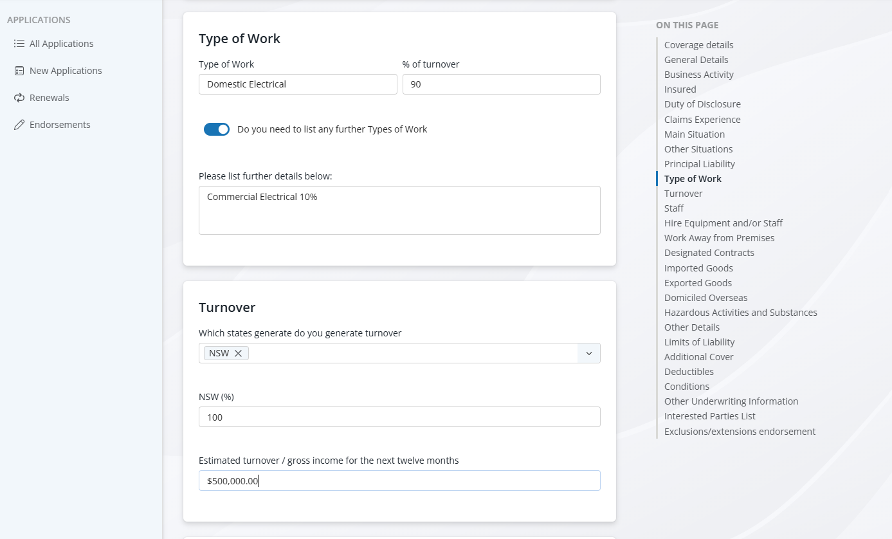This screenshot has width=892, height=539.
Task: Click the estimated turnover amount field
Action: coord(399,480)
